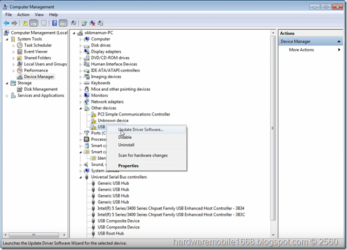The image size is (347, 250).
Task: Expand the Task Scheduler node
Action: 13,45
